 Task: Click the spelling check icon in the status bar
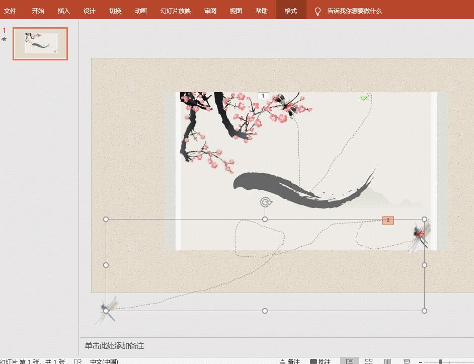pos(78,361)
